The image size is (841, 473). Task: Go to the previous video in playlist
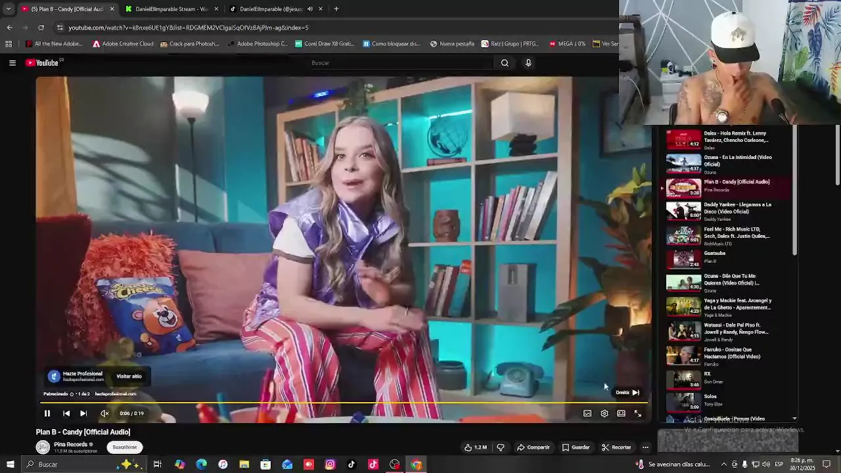point(66,413)
